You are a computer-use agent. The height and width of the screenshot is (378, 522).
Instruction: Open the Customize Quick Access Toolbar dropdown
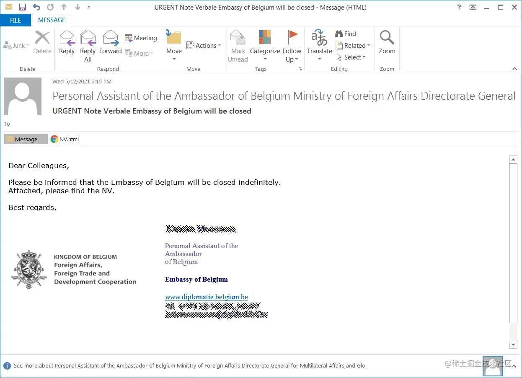tap(89, 8)
